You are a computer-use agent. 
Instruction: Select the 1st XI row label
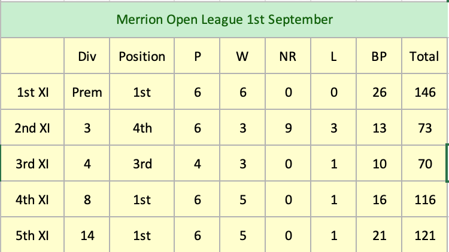(x=33, y=93)
